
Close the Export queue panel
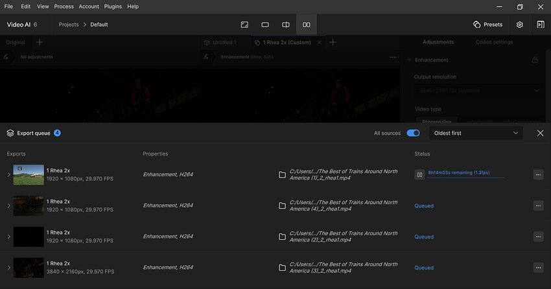pyautogui.click(x=540, y=133)
